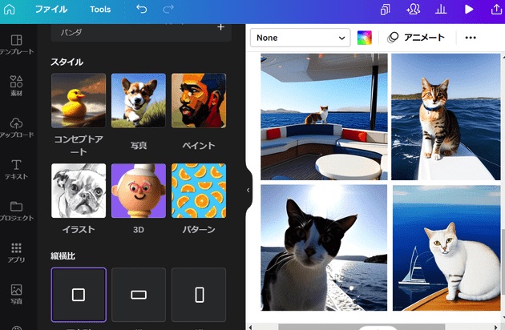This screenshot has height=330, width=505.
Task: Undo the last action
Action: [142, 10]
